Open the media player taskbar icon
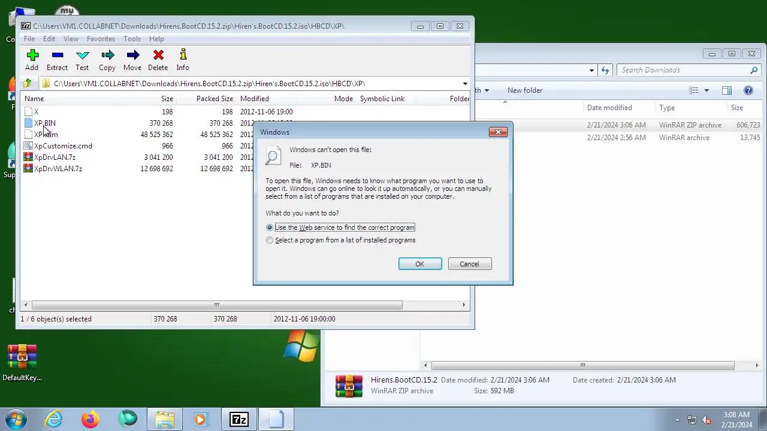 pos(201,419)
